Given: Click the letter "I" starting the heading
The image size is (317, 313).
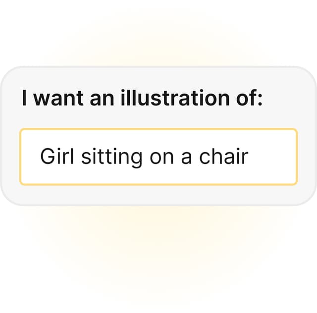Looking at the screenshot, I should tap(25, 98).
